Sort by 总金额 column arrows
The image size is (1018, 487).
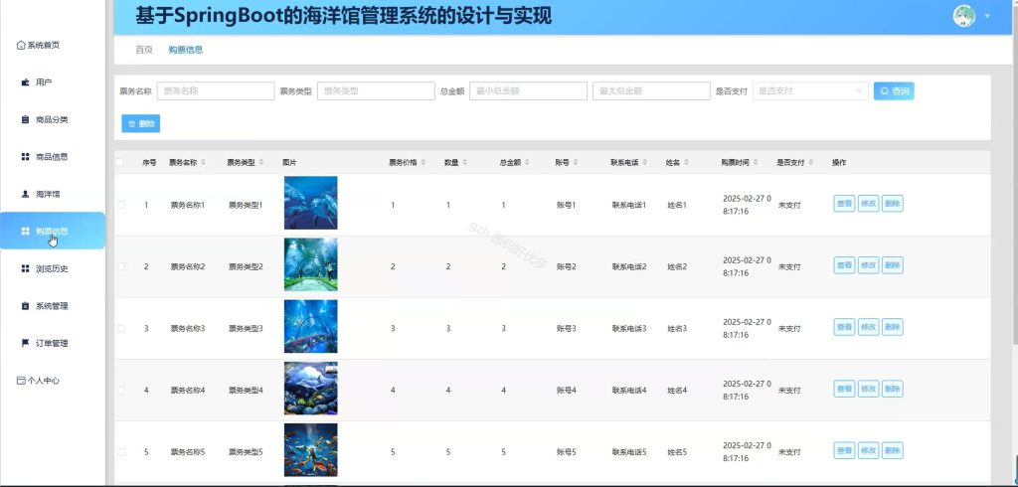click(527, 162)
